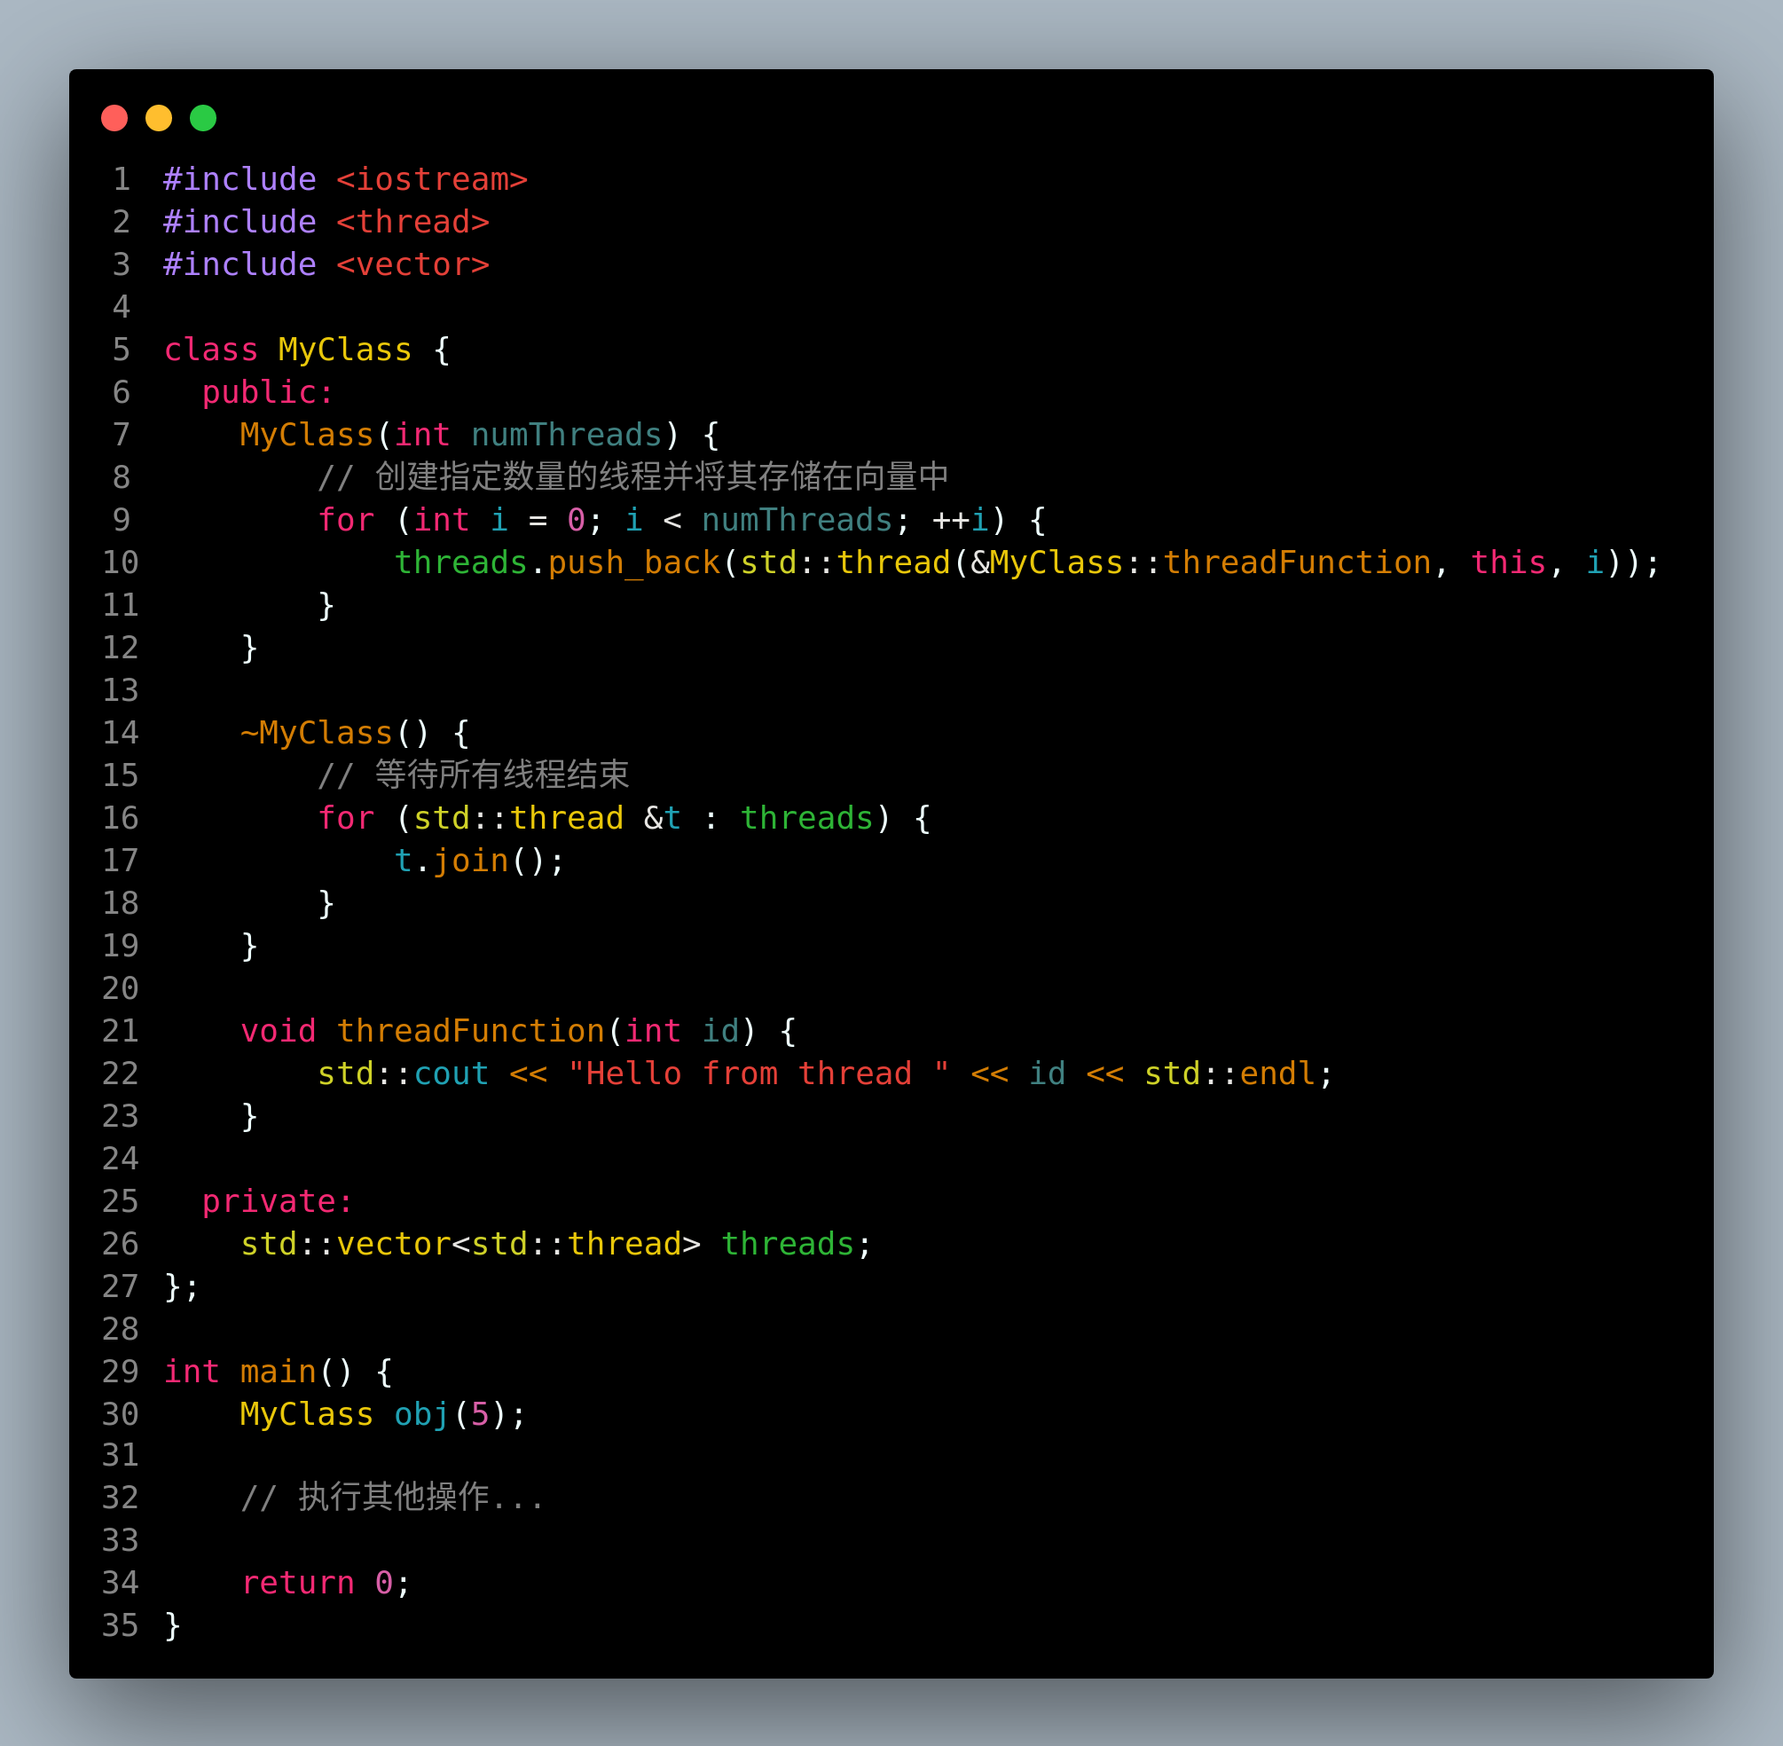Click the 'this' keyword on line 10
1783x1746 pixels.
[1508, 562]
